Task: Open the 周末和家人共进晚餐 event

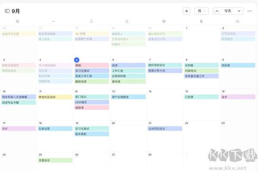Action: coord(18,97)
